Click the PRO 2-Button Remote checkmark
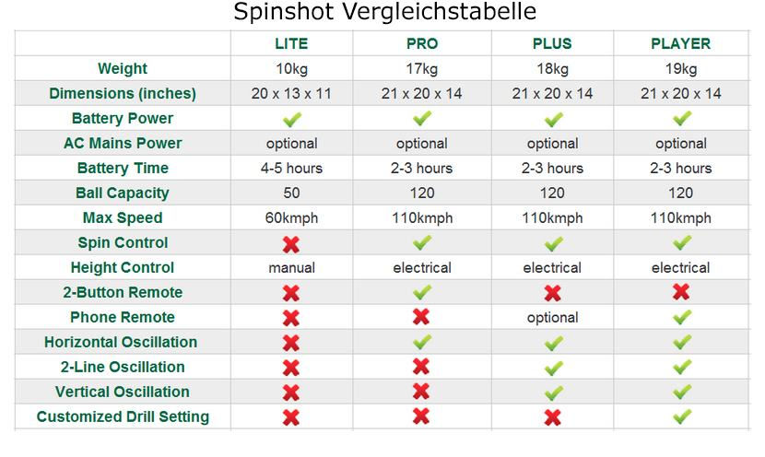This screenshot has width=765, height=457. tap(422, 293)
